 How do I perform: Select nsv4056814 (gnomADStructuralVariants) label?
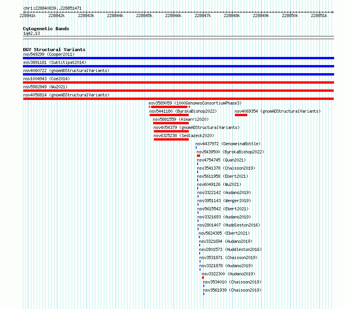click(66, 95)
